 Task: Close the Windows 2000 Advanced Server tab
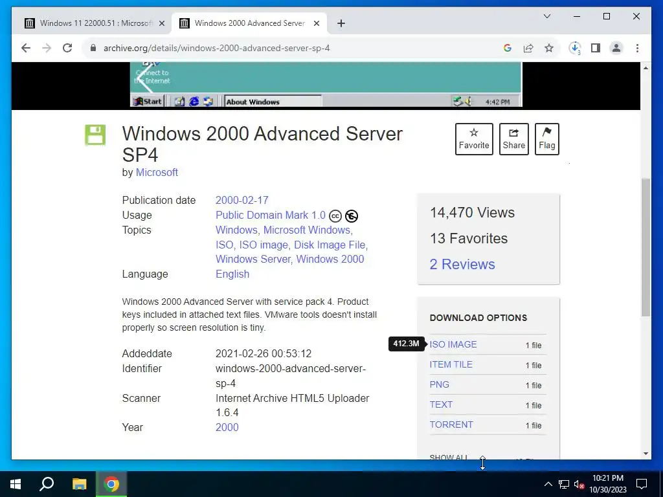316,23
